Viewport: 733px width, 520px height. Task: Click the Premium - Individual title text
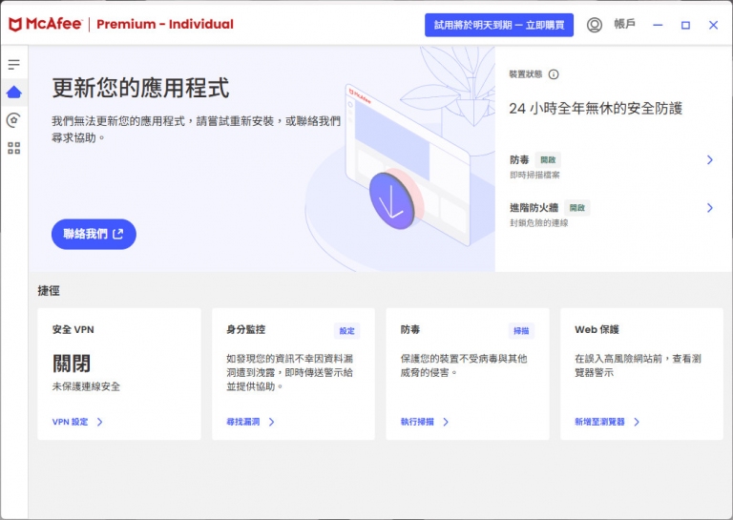pyautogui.click(x=165, y=24)
